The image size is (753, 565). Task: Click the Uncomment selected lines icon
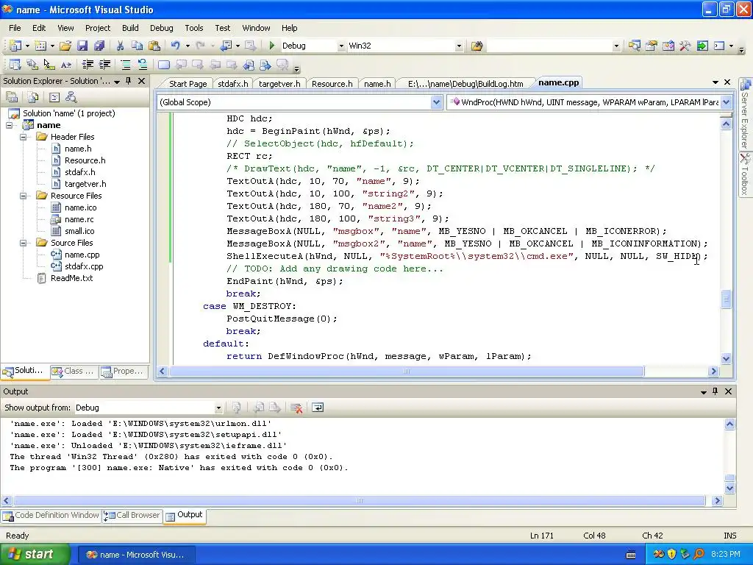point(142,65)
